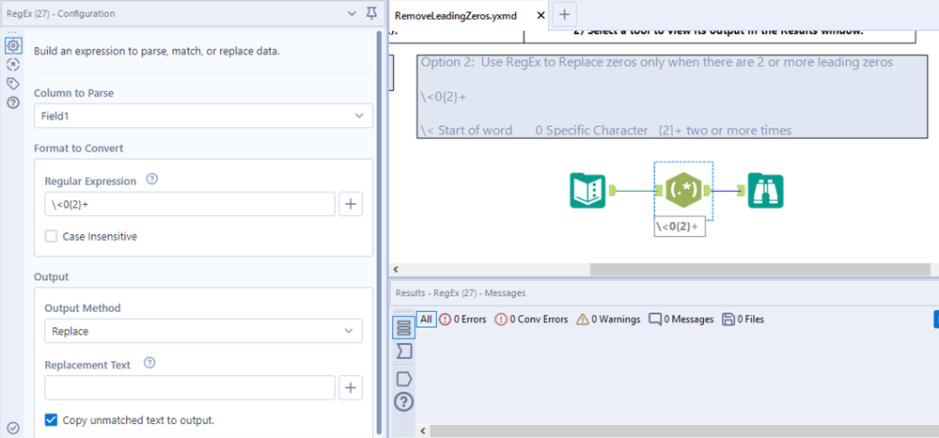Image resolution: width=939 pixels, height=438 pixels.
Task: Click the canvas horizontal scrollbar thumb
Action: [x=760, y=270]
